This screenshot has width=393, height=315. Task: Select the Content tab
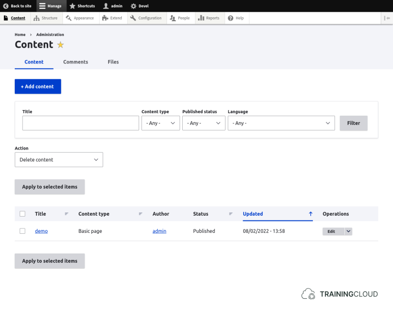pos(34,62)
